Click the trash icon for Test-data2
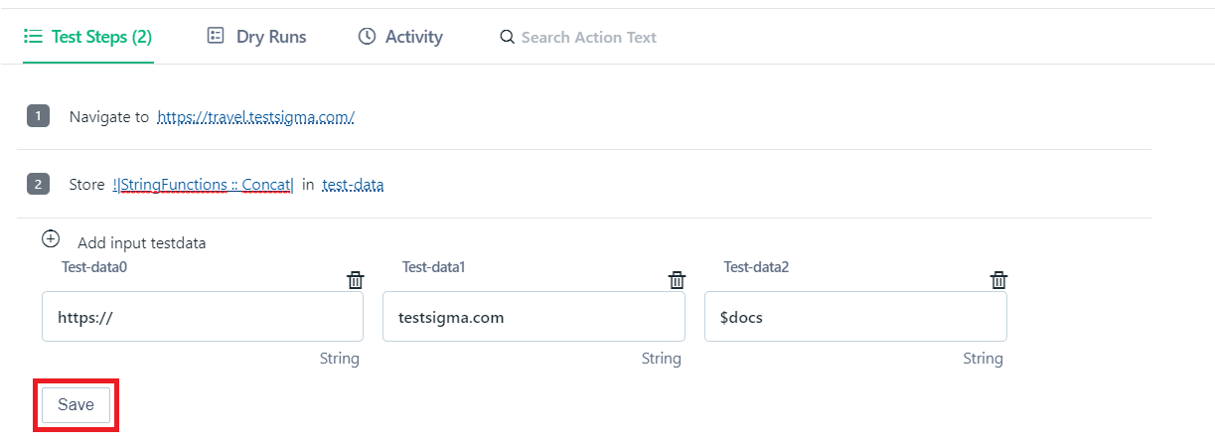 pyautogui.click(x=999, y=280)
